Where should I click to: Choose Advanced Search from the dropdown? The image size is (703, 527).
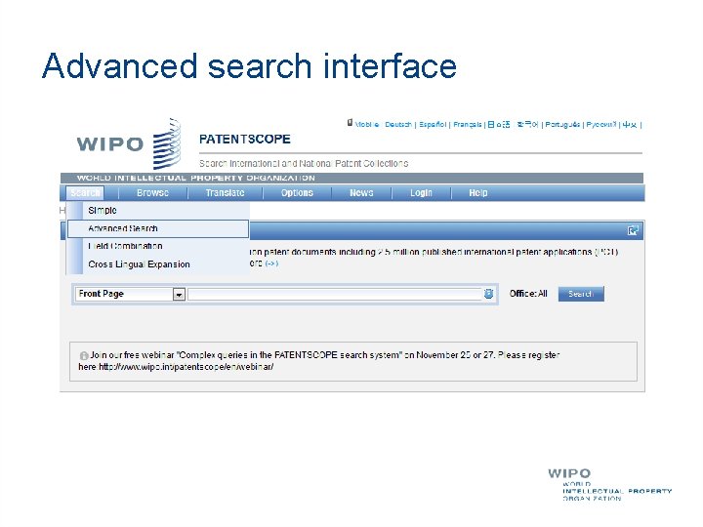coord(158,228)
